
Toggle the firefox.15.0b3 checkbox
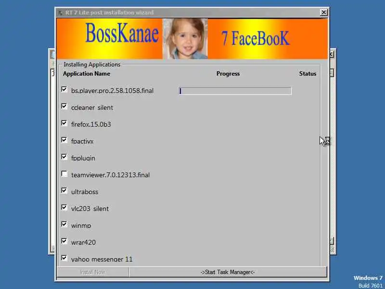click(x=64, y=123)
